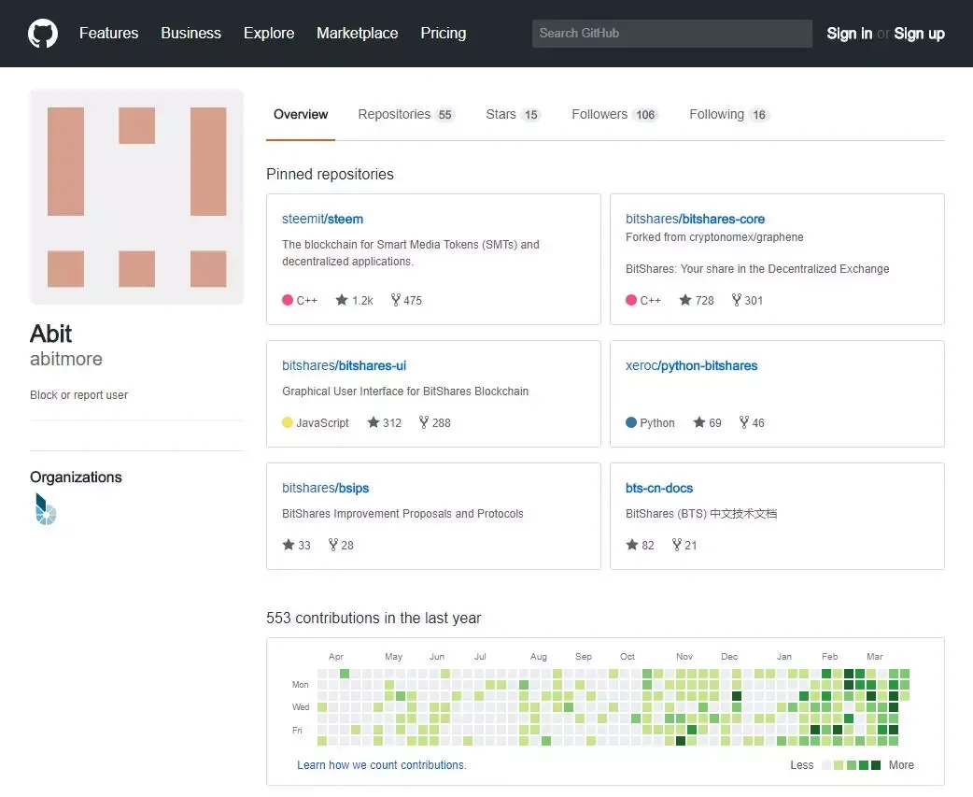Click the fork icon on steemit/steem
The width and height of the screenshot is (973, 797).
395,300
